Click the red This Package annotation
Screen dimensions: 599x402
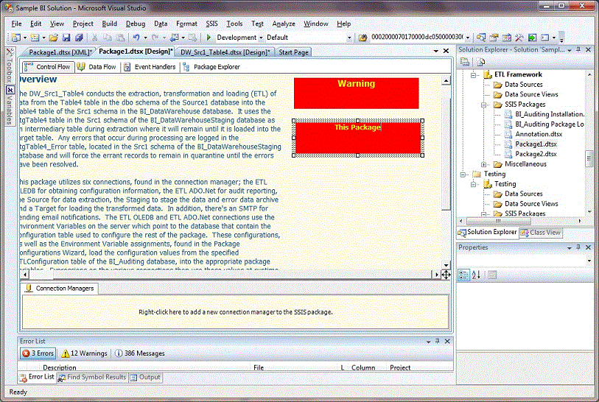[358, 138]
